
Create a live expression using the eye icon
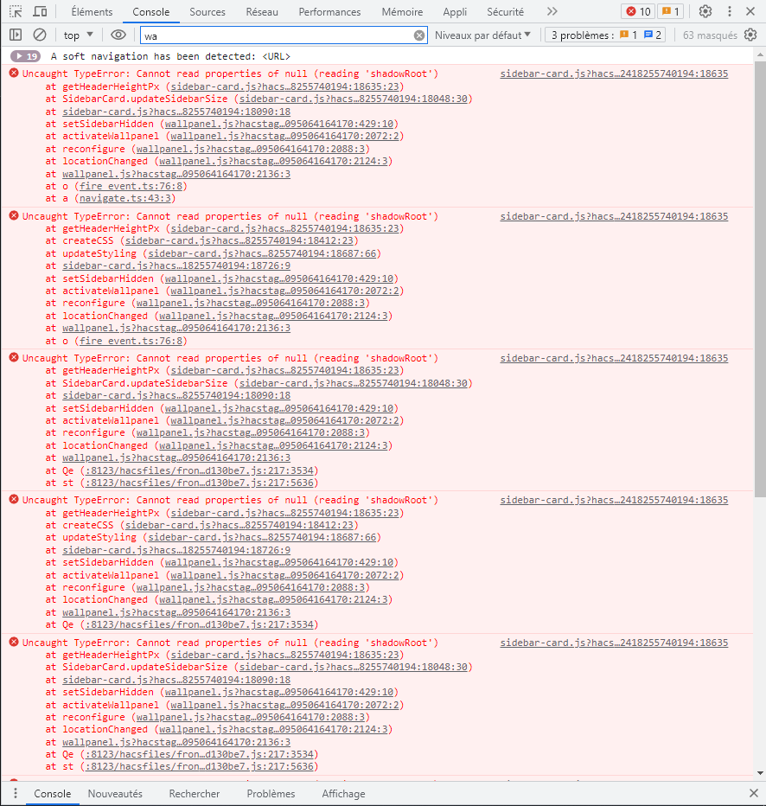118,35
